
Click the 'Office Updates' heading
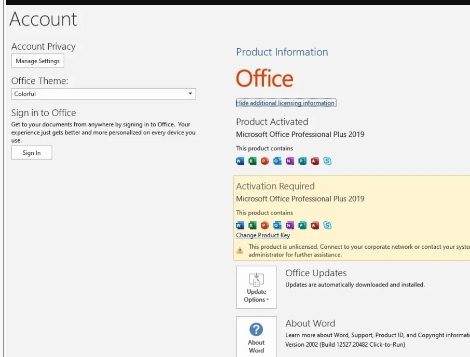pyautogui.click(x=316, y=273)
